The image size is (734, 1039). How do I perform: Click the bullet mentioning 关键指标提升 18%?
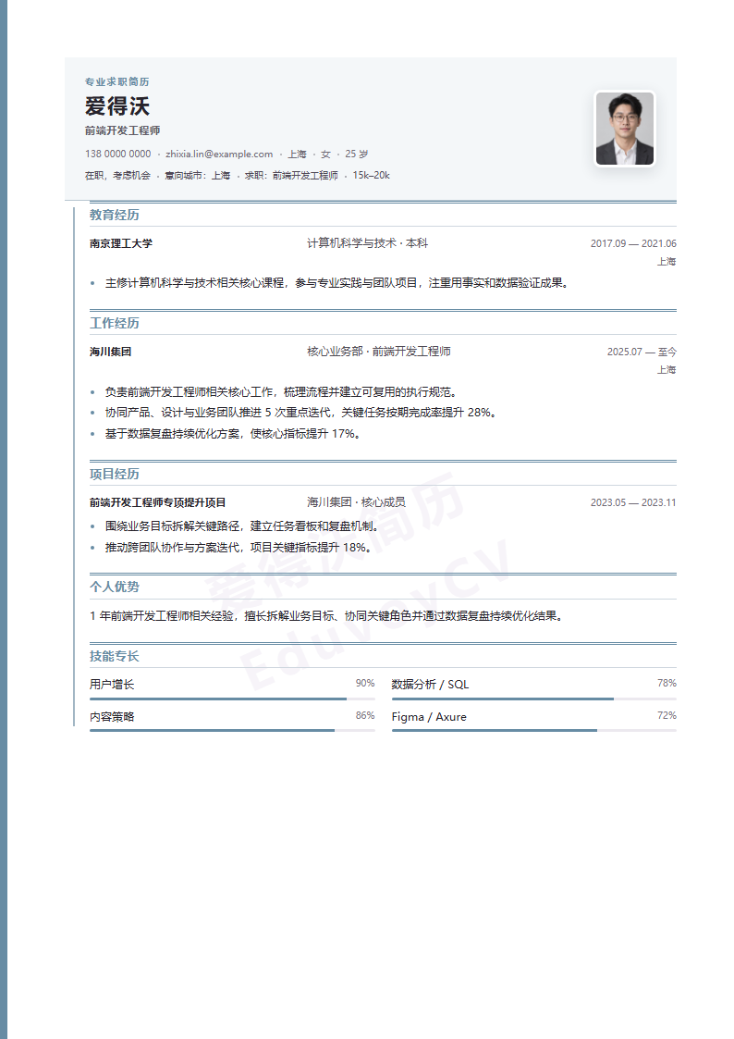tap(239, 548)
